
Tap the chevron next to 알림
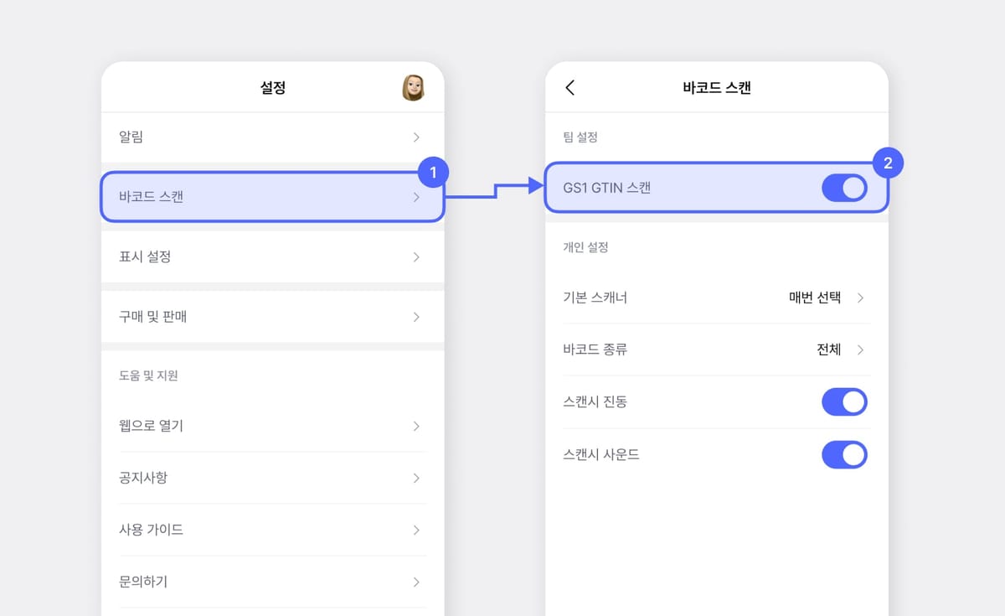[x=416, y=137]
